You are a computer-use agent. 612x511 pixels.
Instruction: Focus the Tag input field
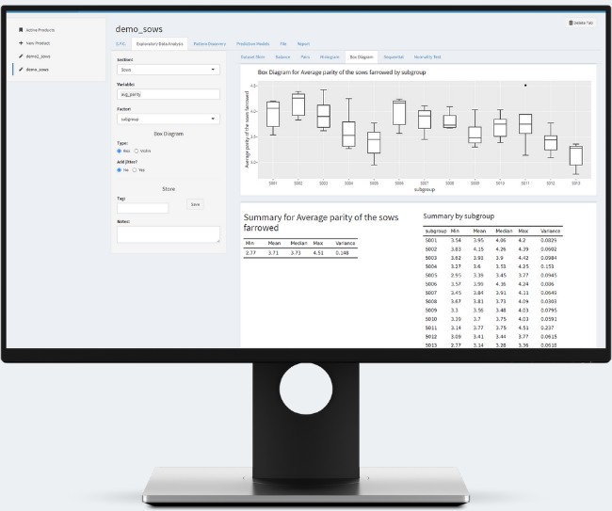[x=142, y=208]
